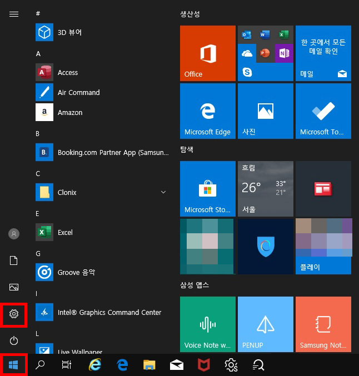This screenshot has height=376, width=359.
Task: Open Settings gear in Start sidebar
Action: (x=14, y=314)
